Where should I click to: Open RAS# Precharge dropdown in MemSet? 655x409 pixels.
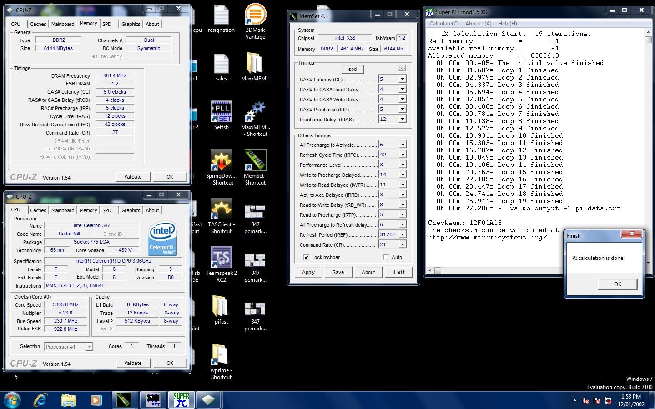[403, 109]
